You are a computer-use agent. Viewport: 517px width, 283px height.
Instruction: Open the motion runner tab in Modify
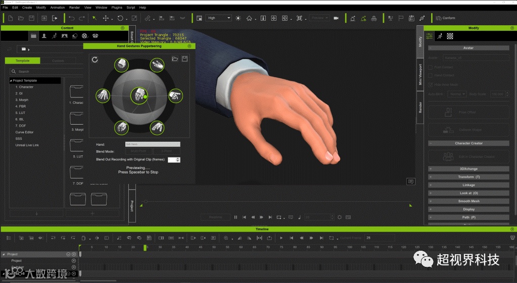[440, 36]
